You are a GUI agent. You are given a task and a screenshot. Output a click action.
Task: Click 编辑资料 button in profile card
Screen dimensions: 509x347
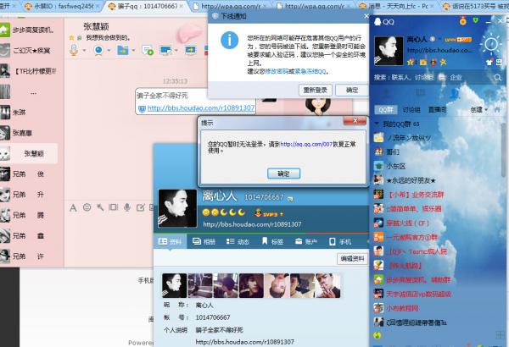tap(352, 258)
